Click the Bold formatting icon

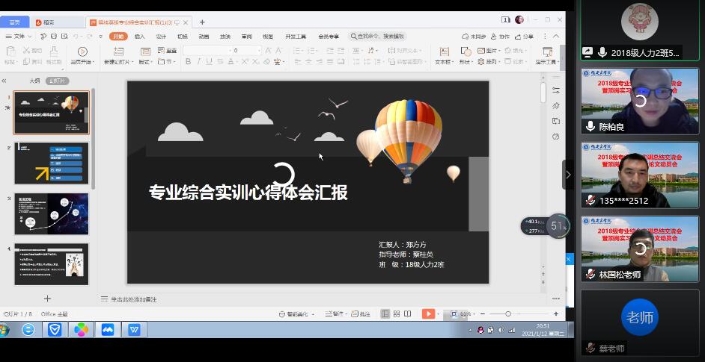click(x=188, y=62)
